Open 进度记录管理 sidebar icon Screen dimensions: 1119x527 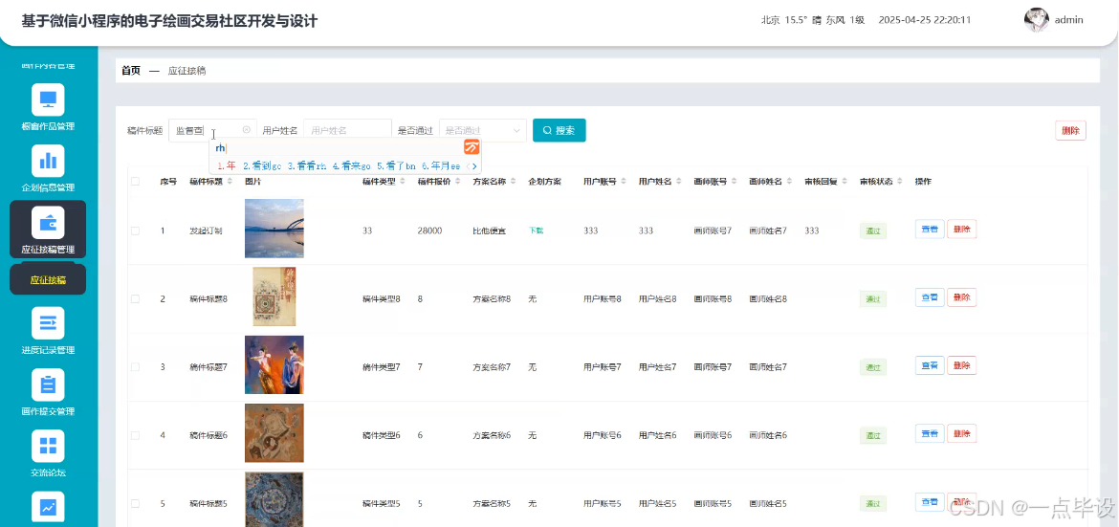point(48,322)
